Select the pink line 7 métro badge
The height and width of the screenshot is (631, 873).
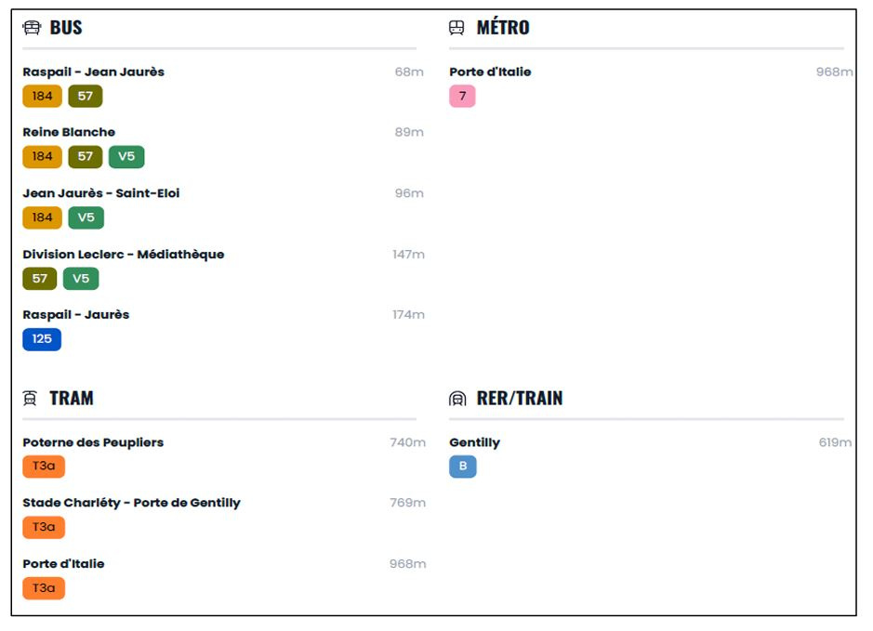(462, 96)
